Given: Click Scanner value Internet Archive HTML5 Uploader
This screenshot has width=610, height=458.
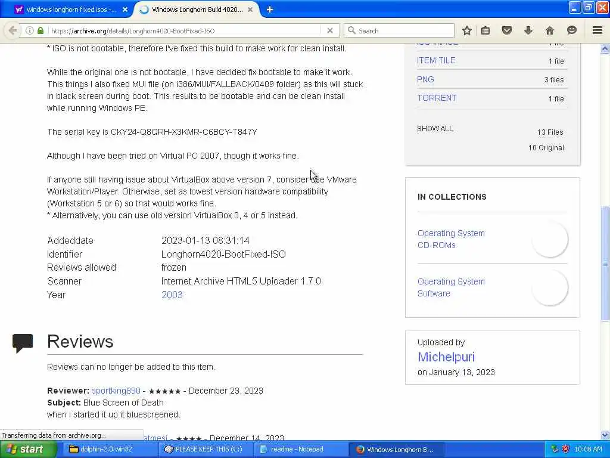Looking at the screenshot, I should [x=241, y=281].
